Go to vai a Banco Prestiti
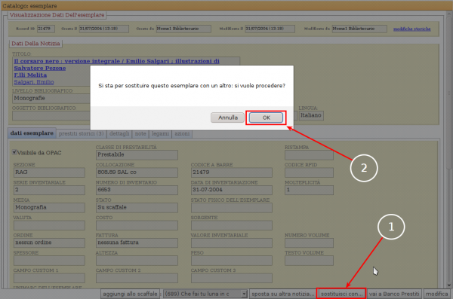453x299 pixels. tap(394, 294)
